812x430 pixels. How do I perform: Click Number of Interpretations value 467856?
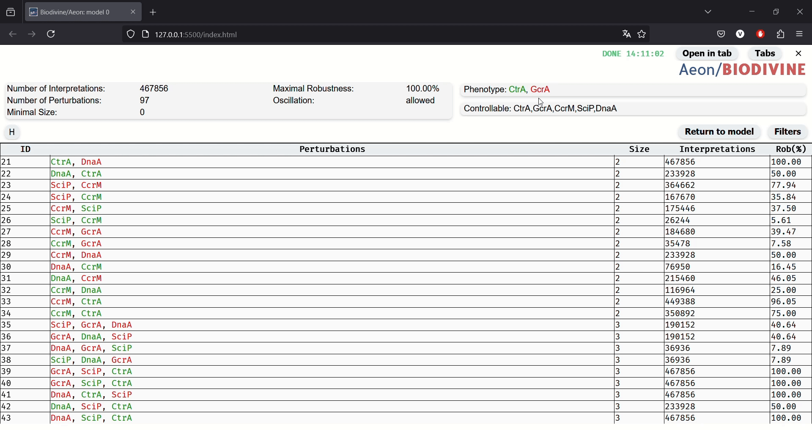click(x=154, y=89)
